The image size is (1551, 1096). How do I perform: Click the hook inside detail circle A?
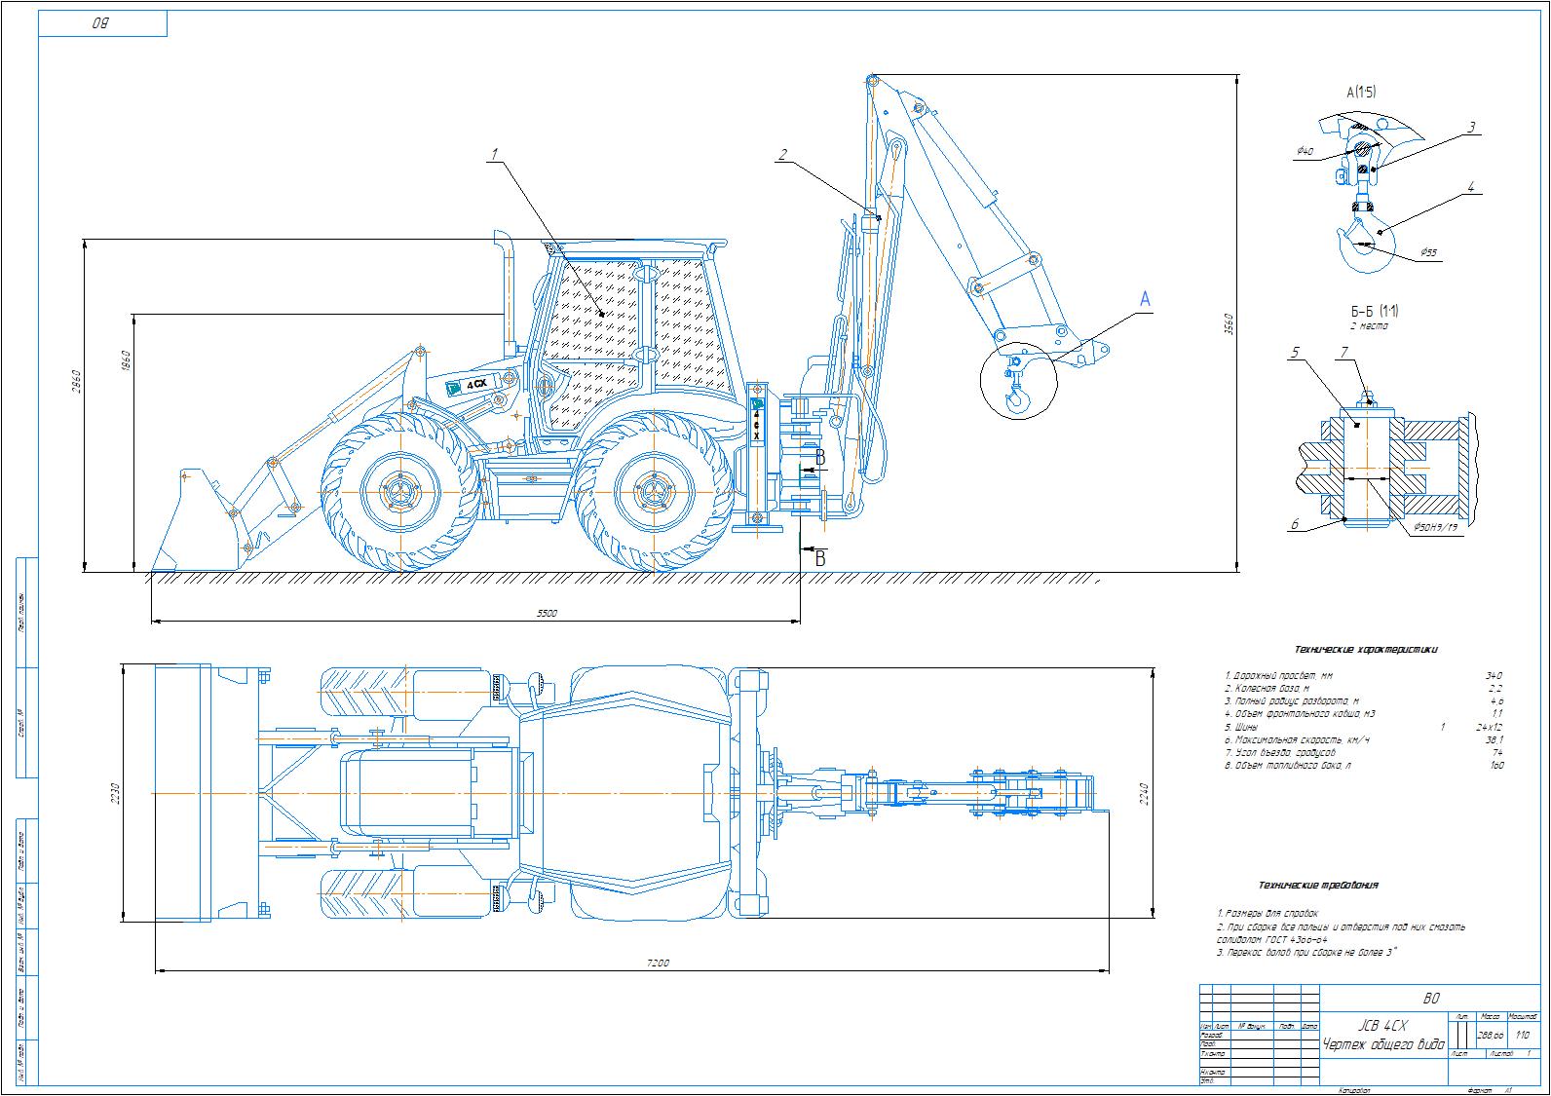1017,397
